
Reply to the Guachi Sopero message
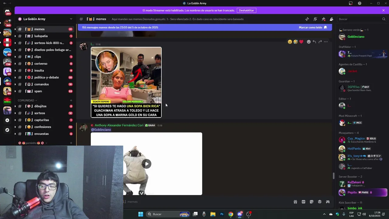(x=314, y=42)
